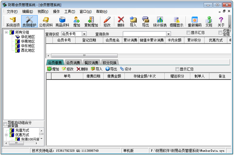Open the 视图(V) menu
The width and height of the screenshot is (234, 155).
click(x=43, y=11)
